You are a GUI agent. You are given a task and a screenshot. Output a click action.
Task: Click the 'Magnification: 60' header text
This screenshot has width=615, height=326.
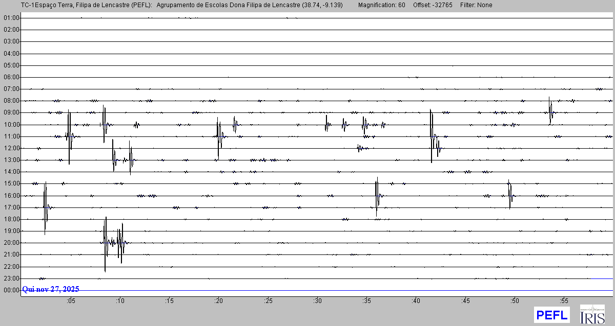pos(381,5)
